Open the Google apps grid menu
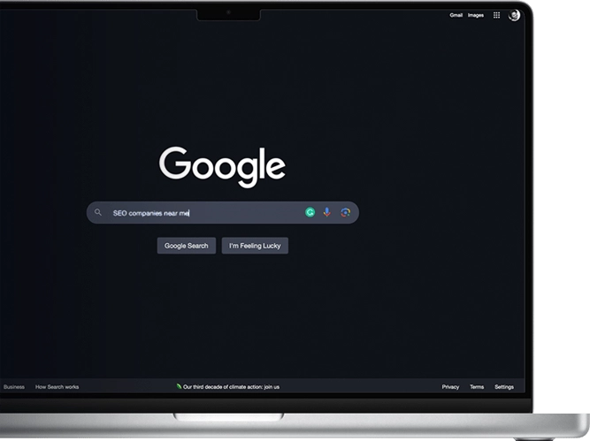This screenshot has height=441, width=590. point(496,15)
